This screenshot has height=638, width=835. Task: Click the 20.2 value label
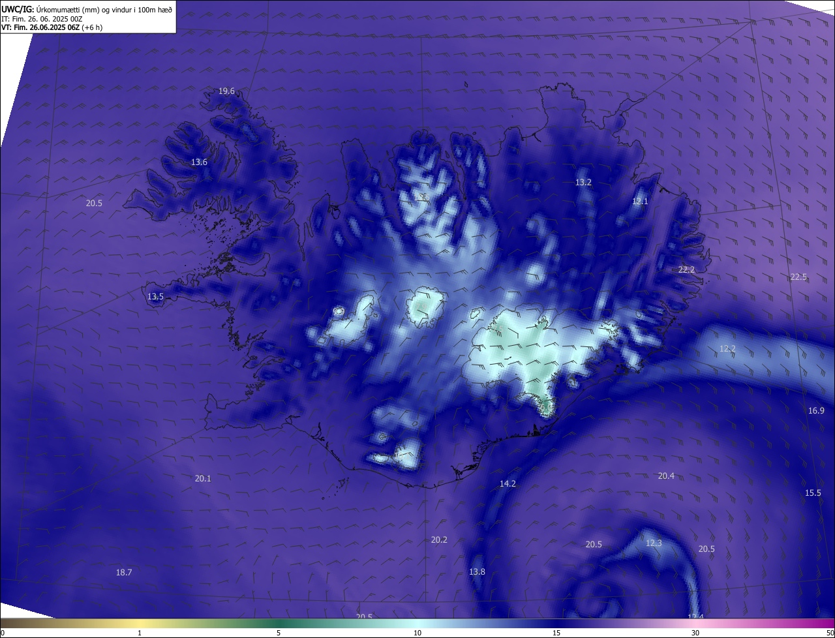point(439,539)
